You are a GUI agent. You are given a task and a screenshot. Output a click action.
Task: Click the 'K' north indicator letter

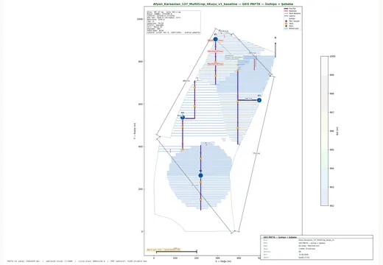point(275,38)
